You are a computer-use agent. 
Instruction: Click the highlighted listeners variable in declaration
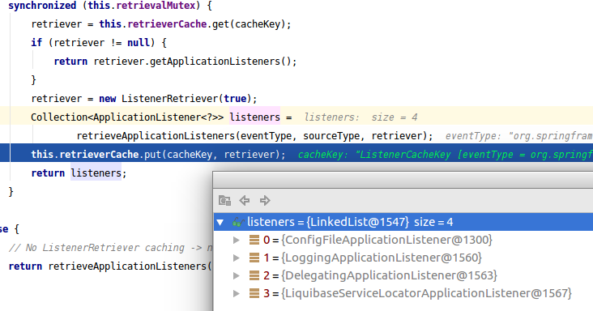click(255, 117)
